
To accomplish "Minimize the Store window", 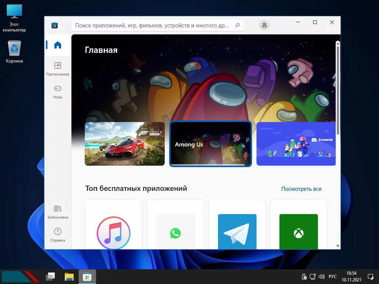I will (298, 22).
